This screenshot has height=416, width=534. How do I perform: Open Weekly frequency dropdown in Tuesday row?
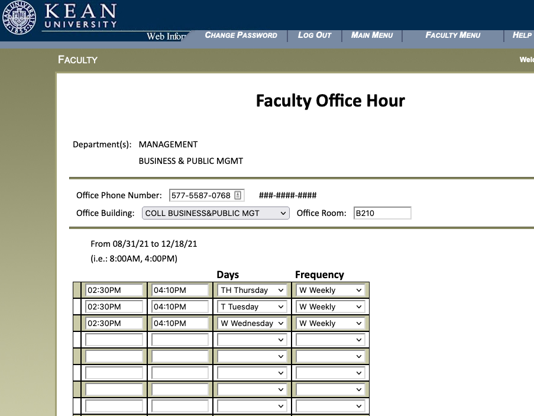pyautogui.click(x=331, y=307)
